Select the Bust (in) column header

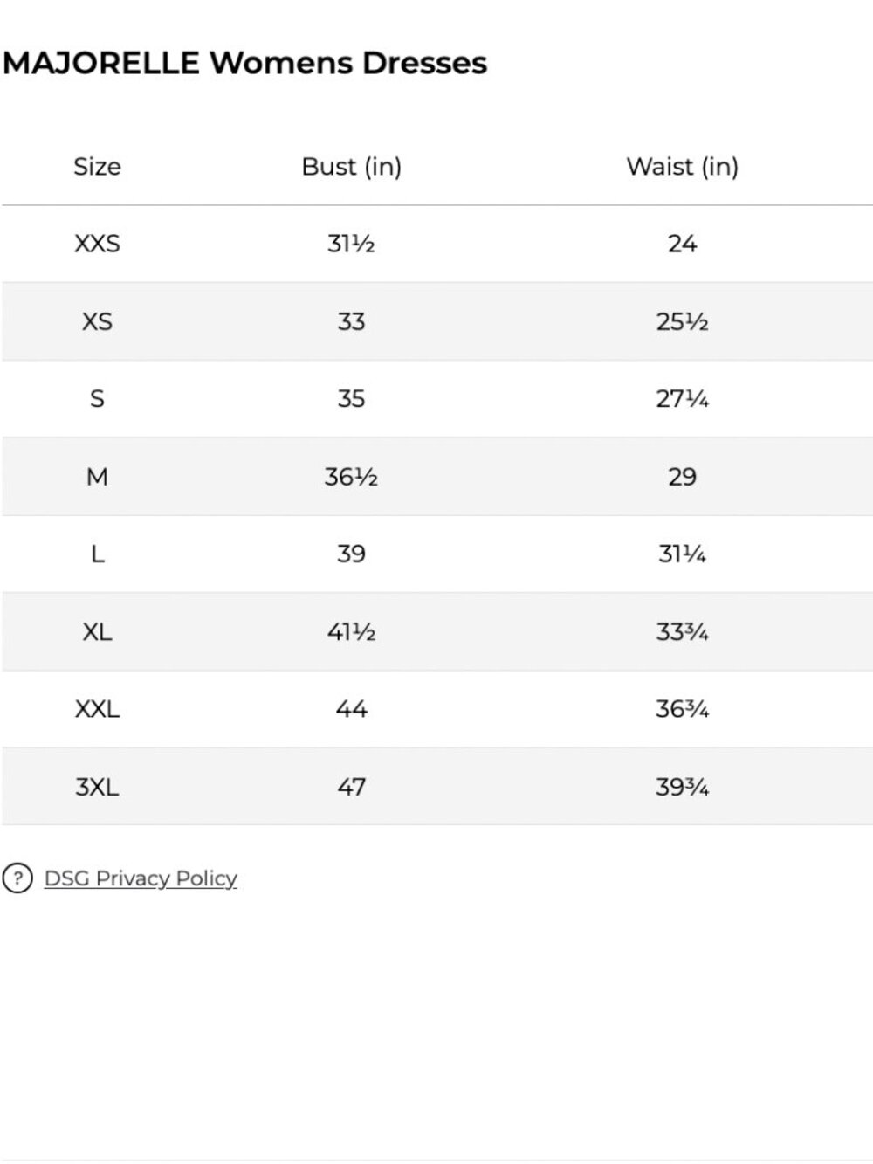(351, 166)
